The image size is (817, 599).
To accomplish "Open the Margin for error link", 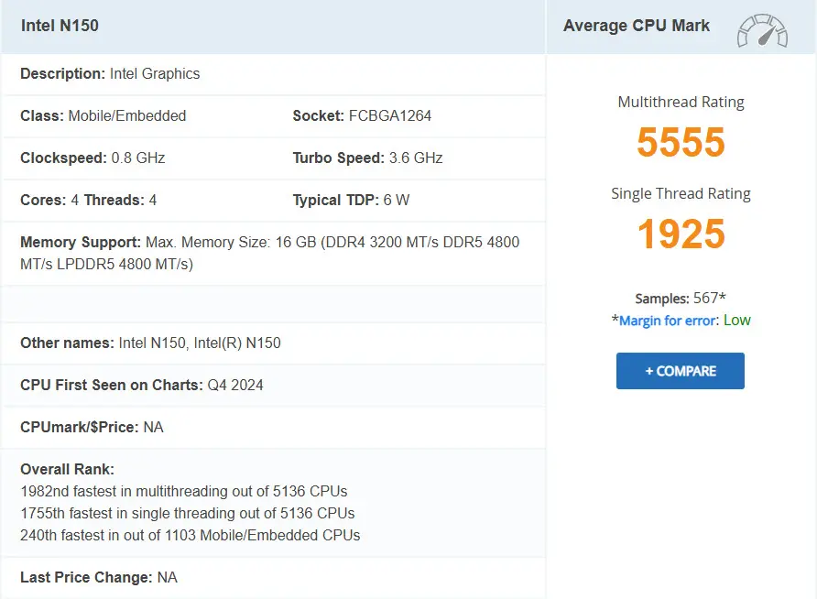I will [x=668, y=321].
